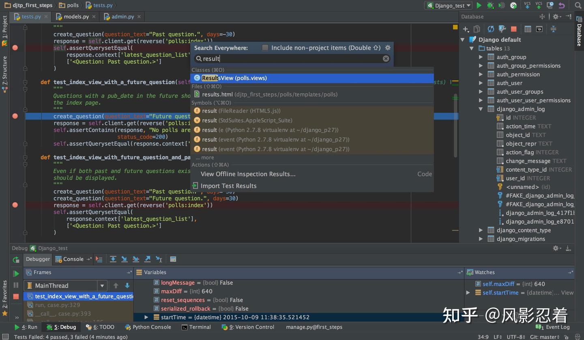Rerun the Django_test debug session
The height and width of the screenshot is (340, 584).
(x=16, y=260)
